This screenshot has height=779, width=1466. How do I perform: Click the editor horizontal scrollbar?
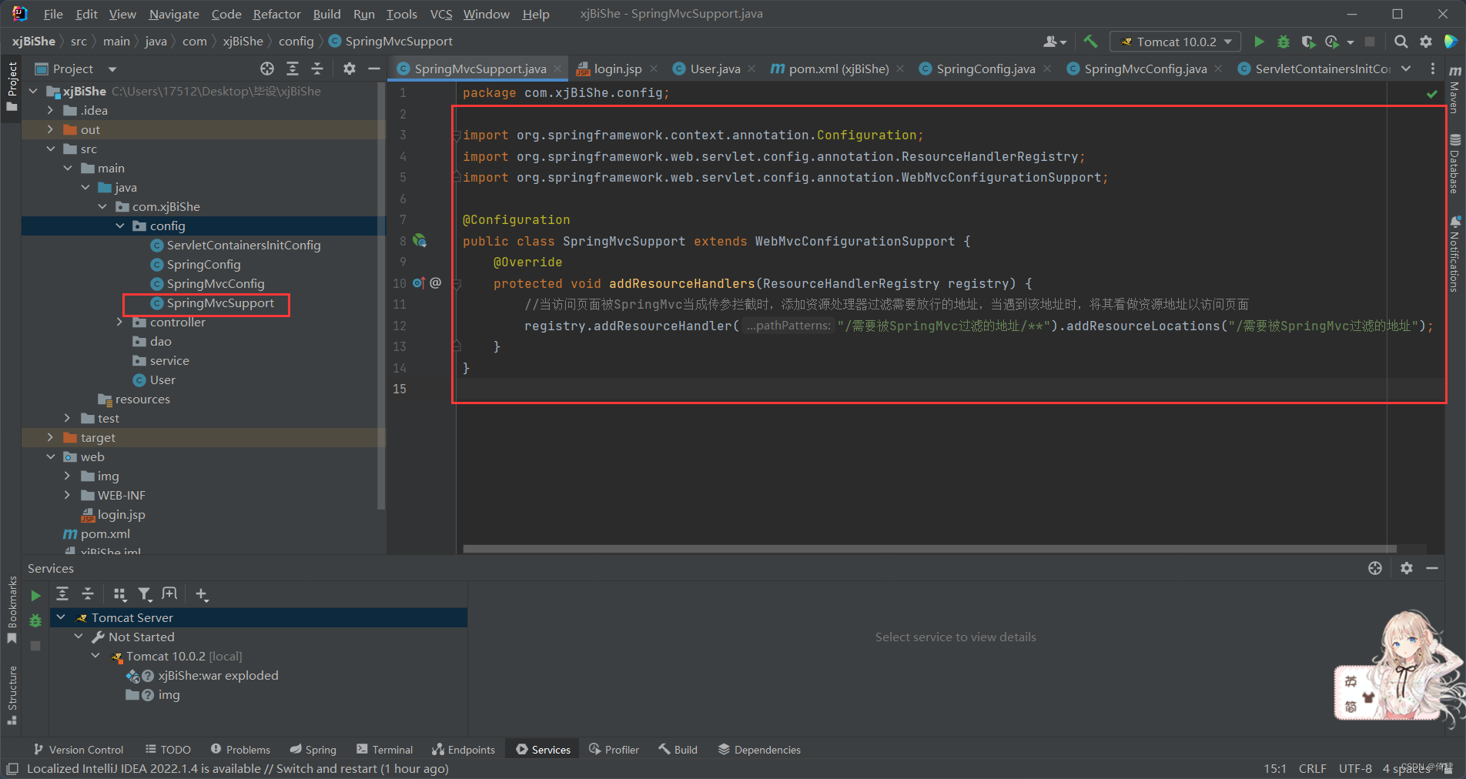click(x=930, y=549)
